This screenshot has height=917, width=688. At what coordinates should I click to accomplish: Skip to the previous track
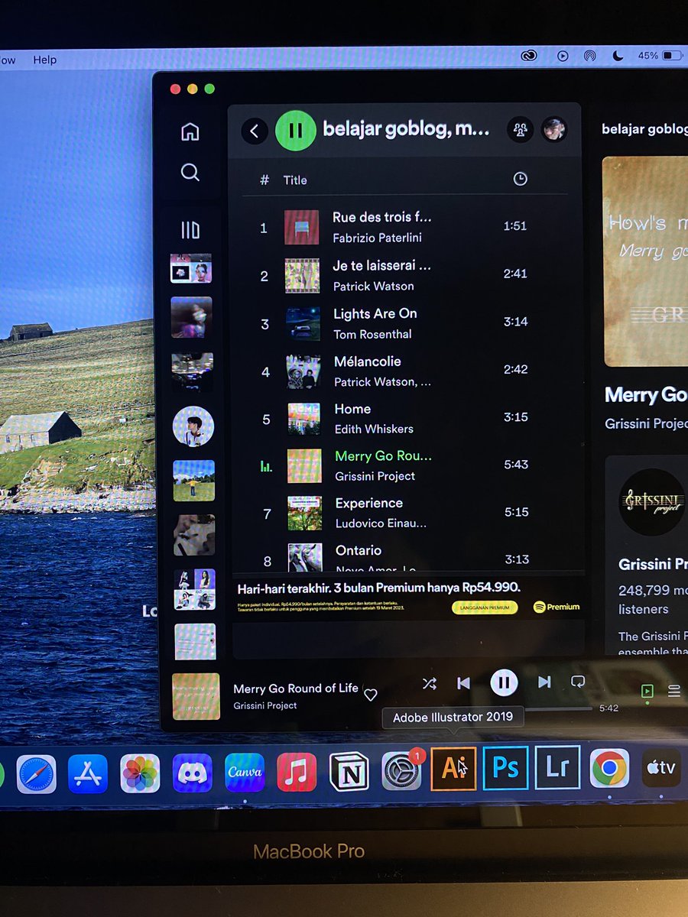(463, 682)
